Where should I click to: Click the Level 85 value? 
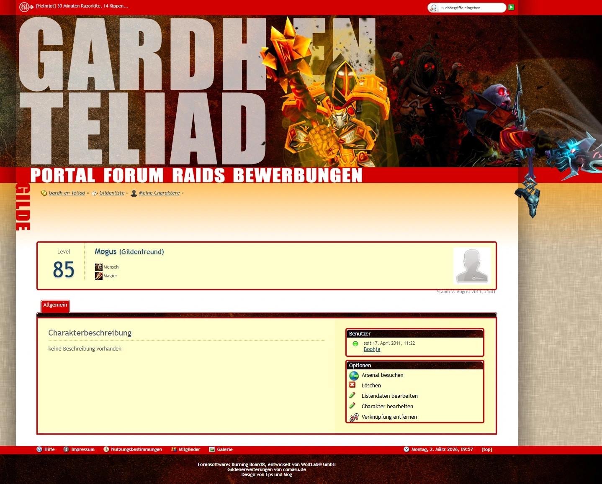tap(64, 270)
